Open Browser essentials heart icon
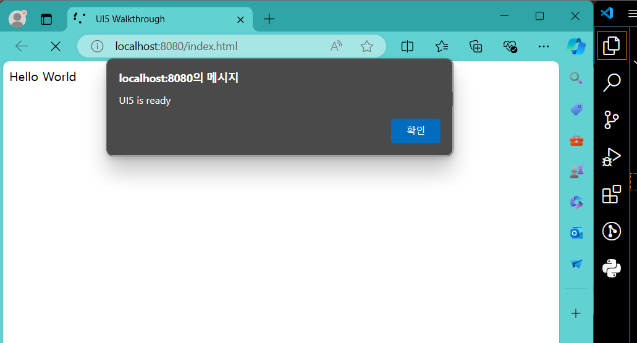637x343 pixels. pos(510,46)
